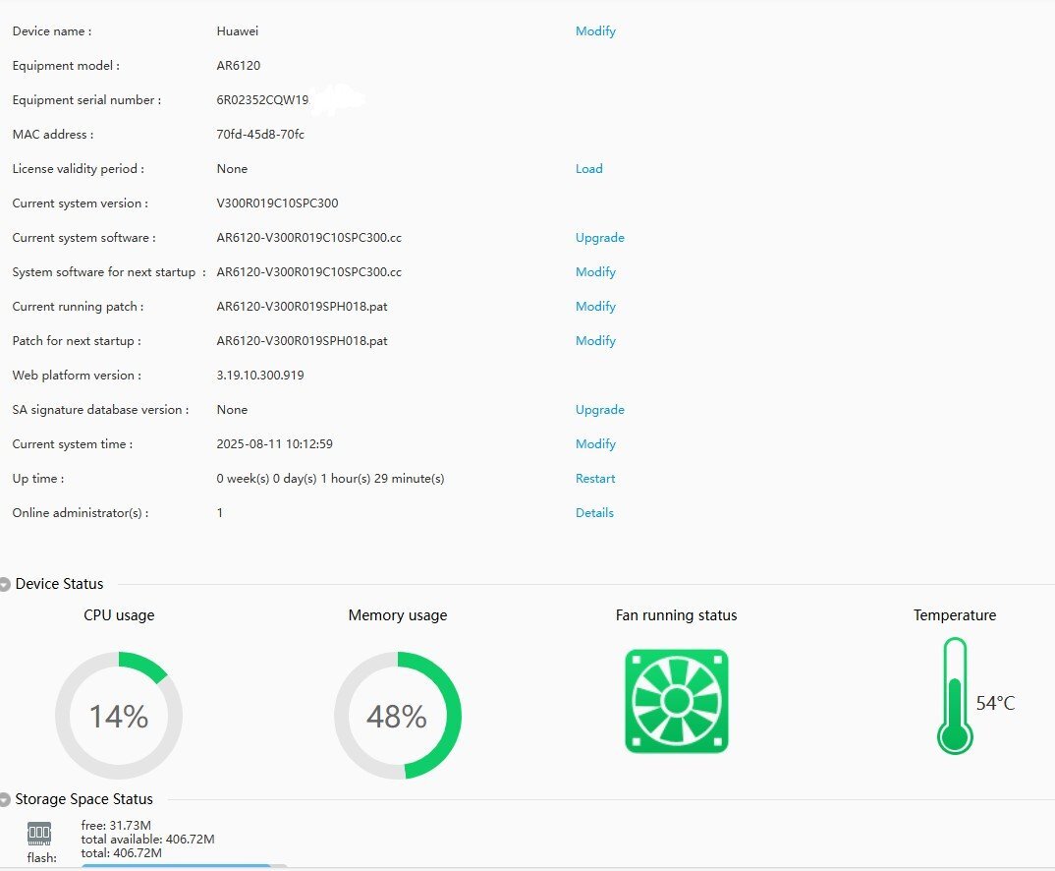The height and width of the screenshot is (871, 1055).
Task: Modify the device name
Action: (x=595, y=30)
